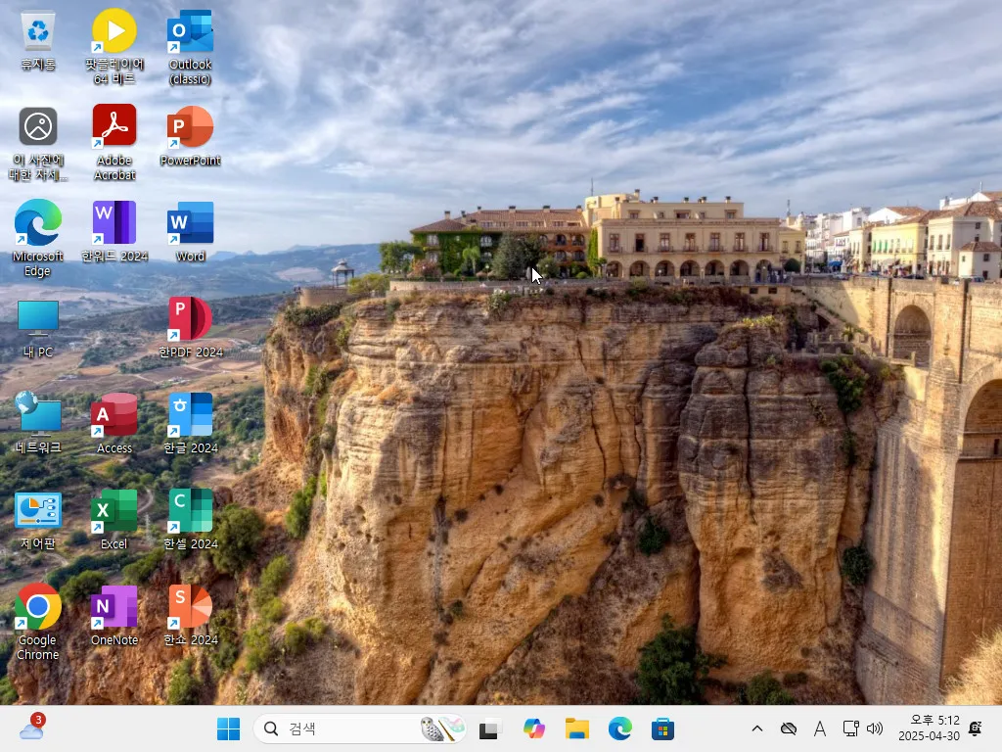Click the taskbar search box
Viewport: 1002px width, 752px height.
click(342, 729)
